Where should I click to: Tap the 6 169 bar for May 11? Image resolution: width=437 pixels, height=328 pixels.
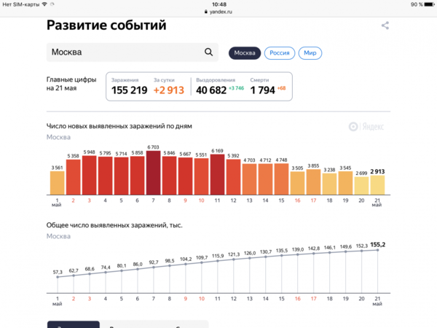tap(217, 175)
